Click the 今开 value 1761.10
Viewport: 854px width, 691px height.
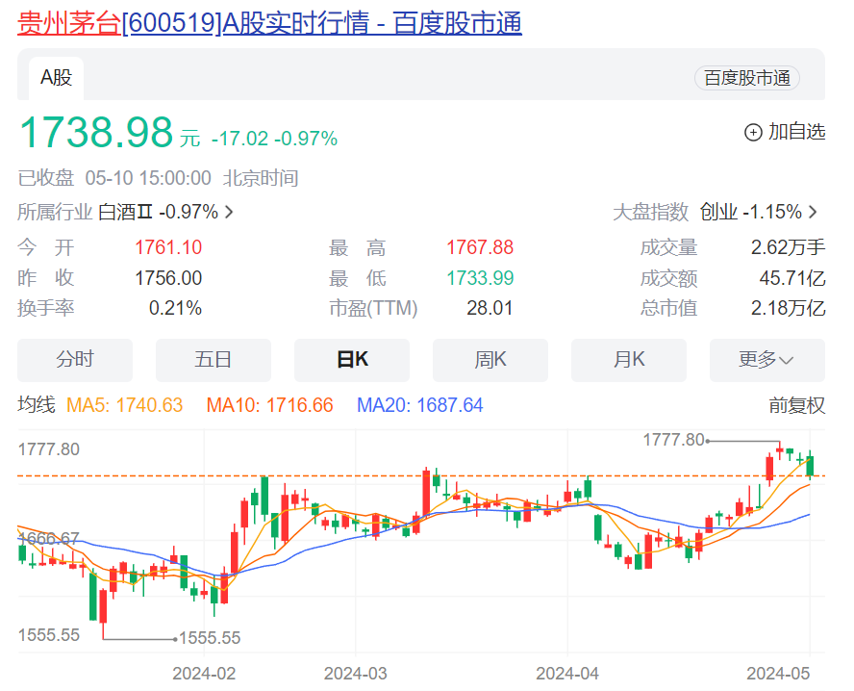168,248
